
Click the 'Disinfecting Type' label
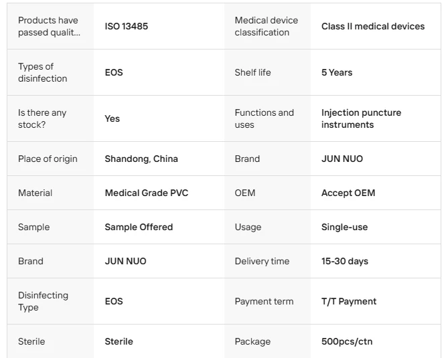tap(43, 301)
